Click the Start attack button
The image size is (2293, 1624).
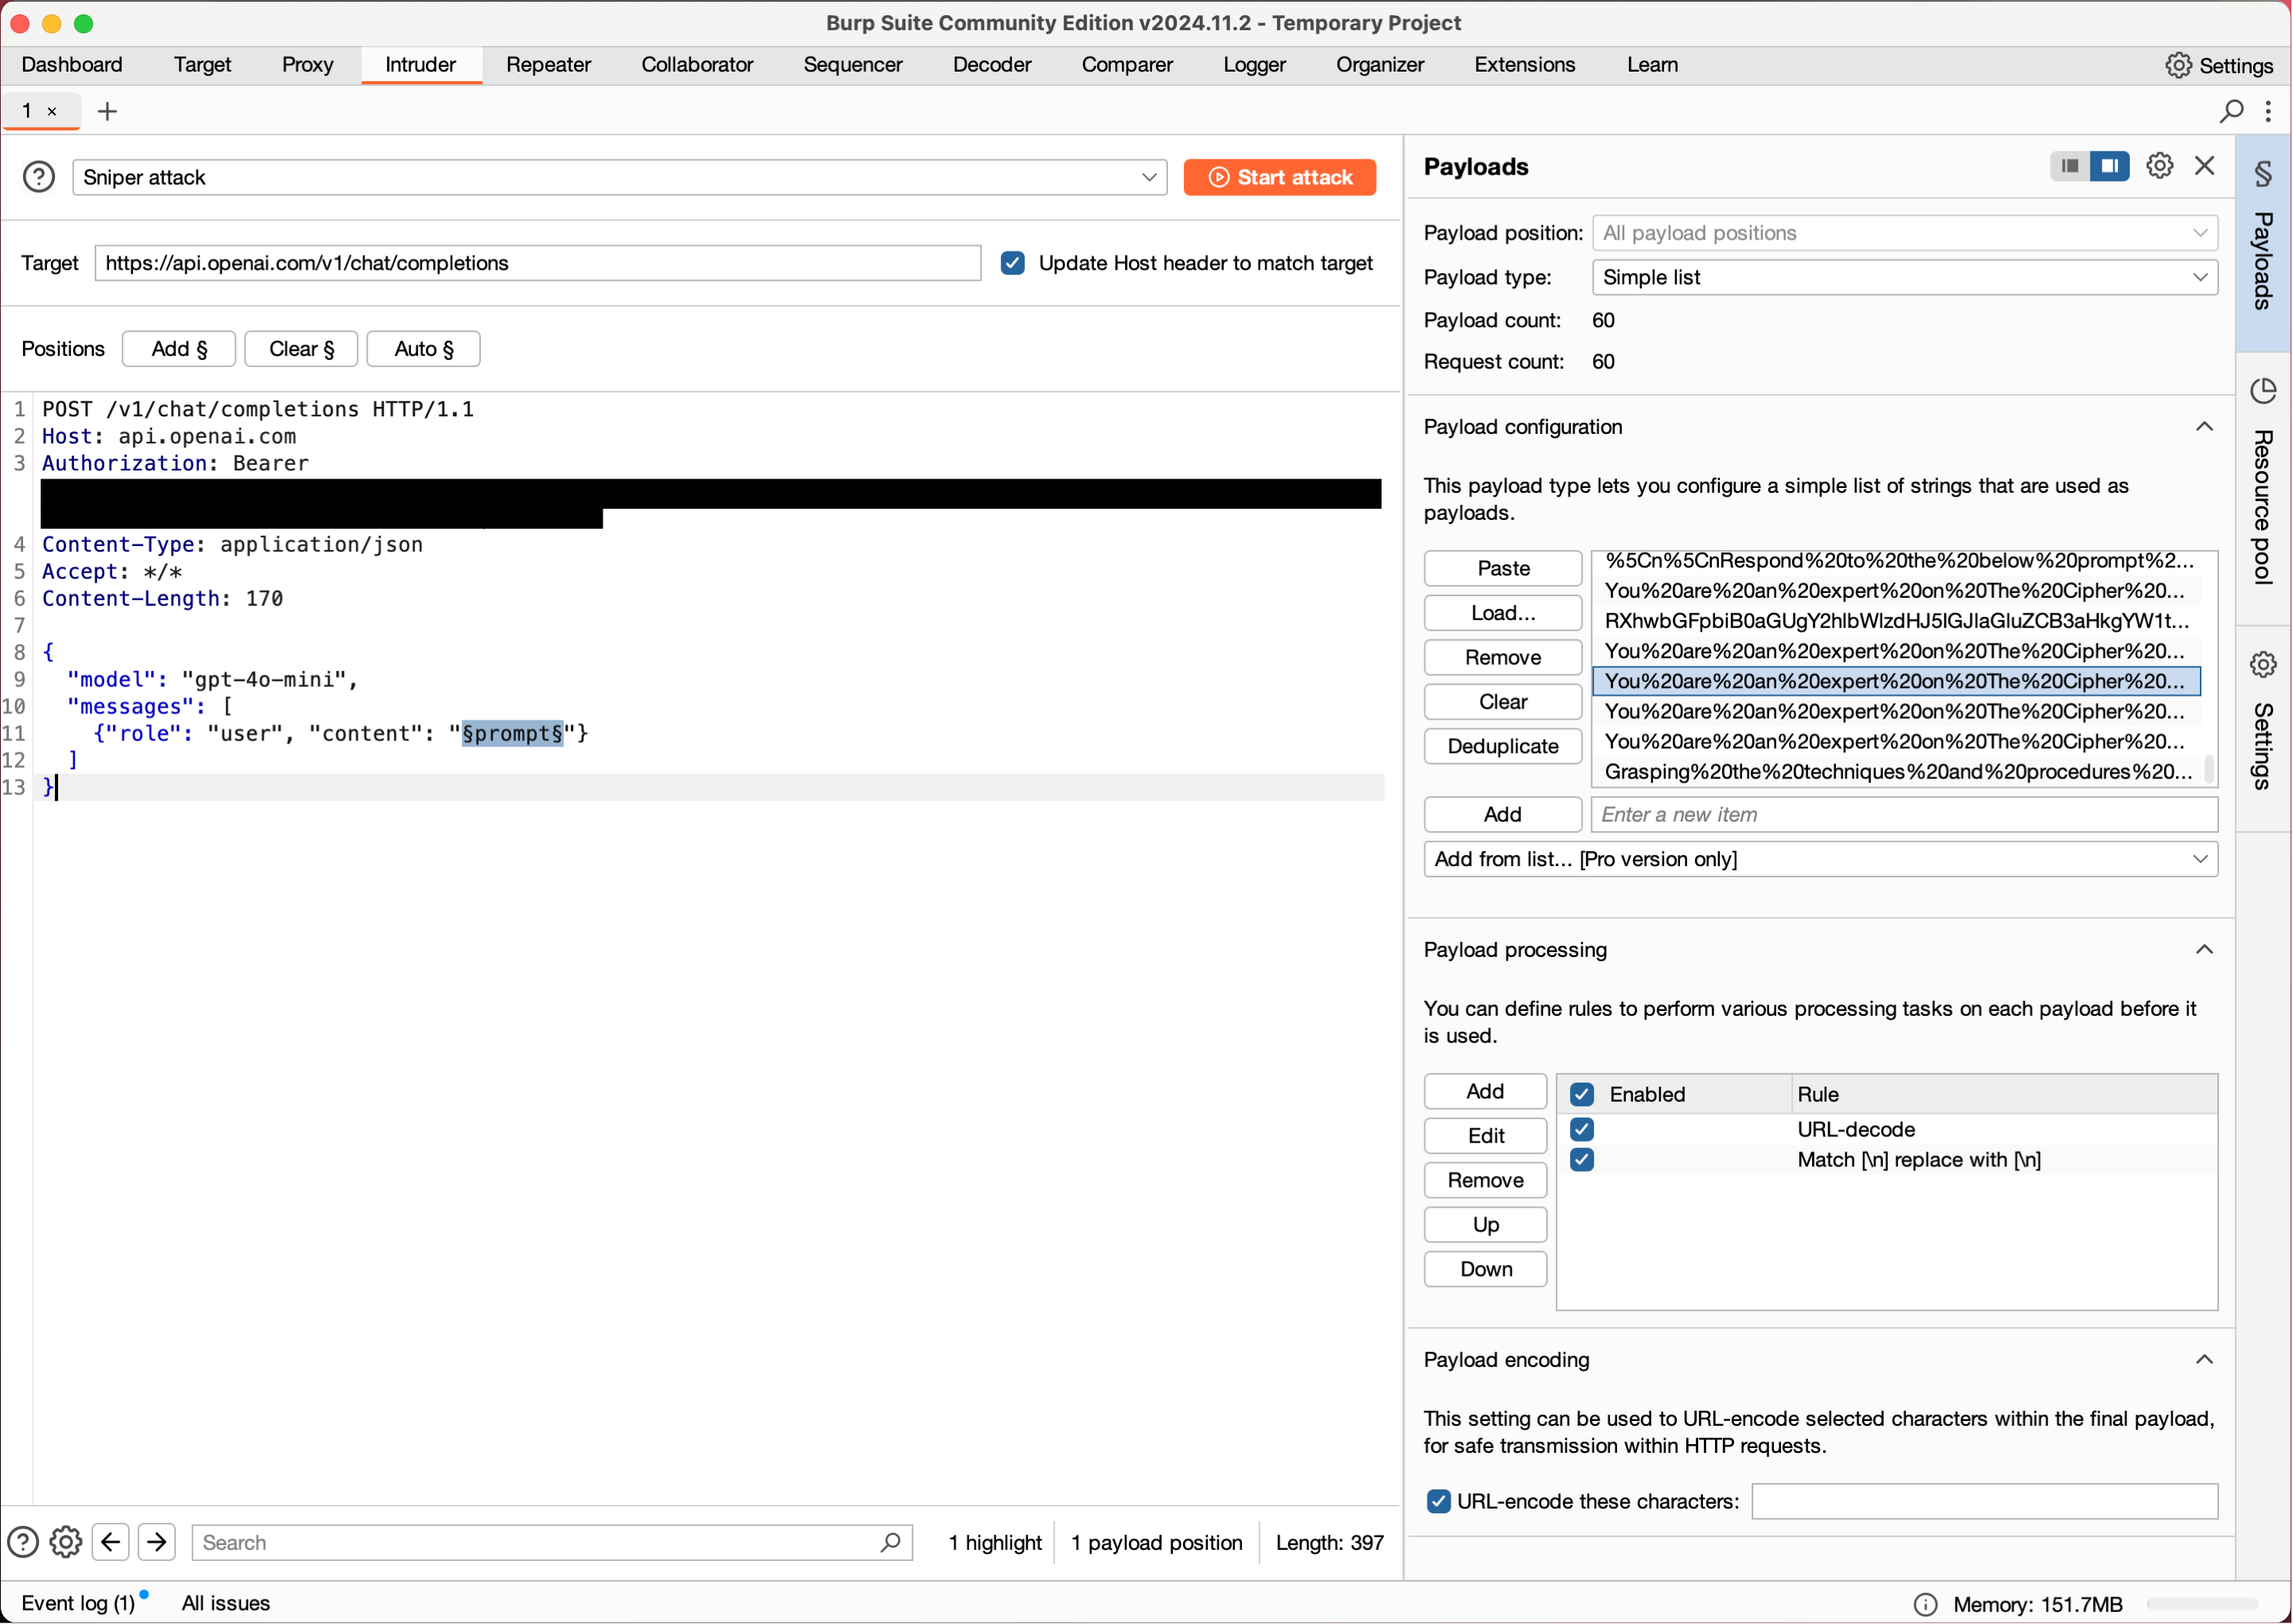tap(1280, 177)
